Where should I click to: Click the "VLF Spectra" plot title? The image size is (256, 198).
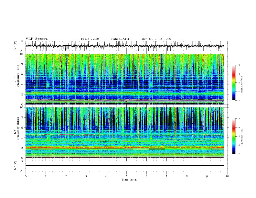click(37, 39)
